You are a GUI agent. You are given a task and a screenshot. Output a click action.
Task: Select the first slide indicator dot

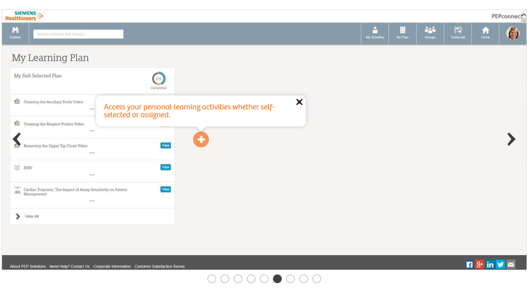coord(212,279)
